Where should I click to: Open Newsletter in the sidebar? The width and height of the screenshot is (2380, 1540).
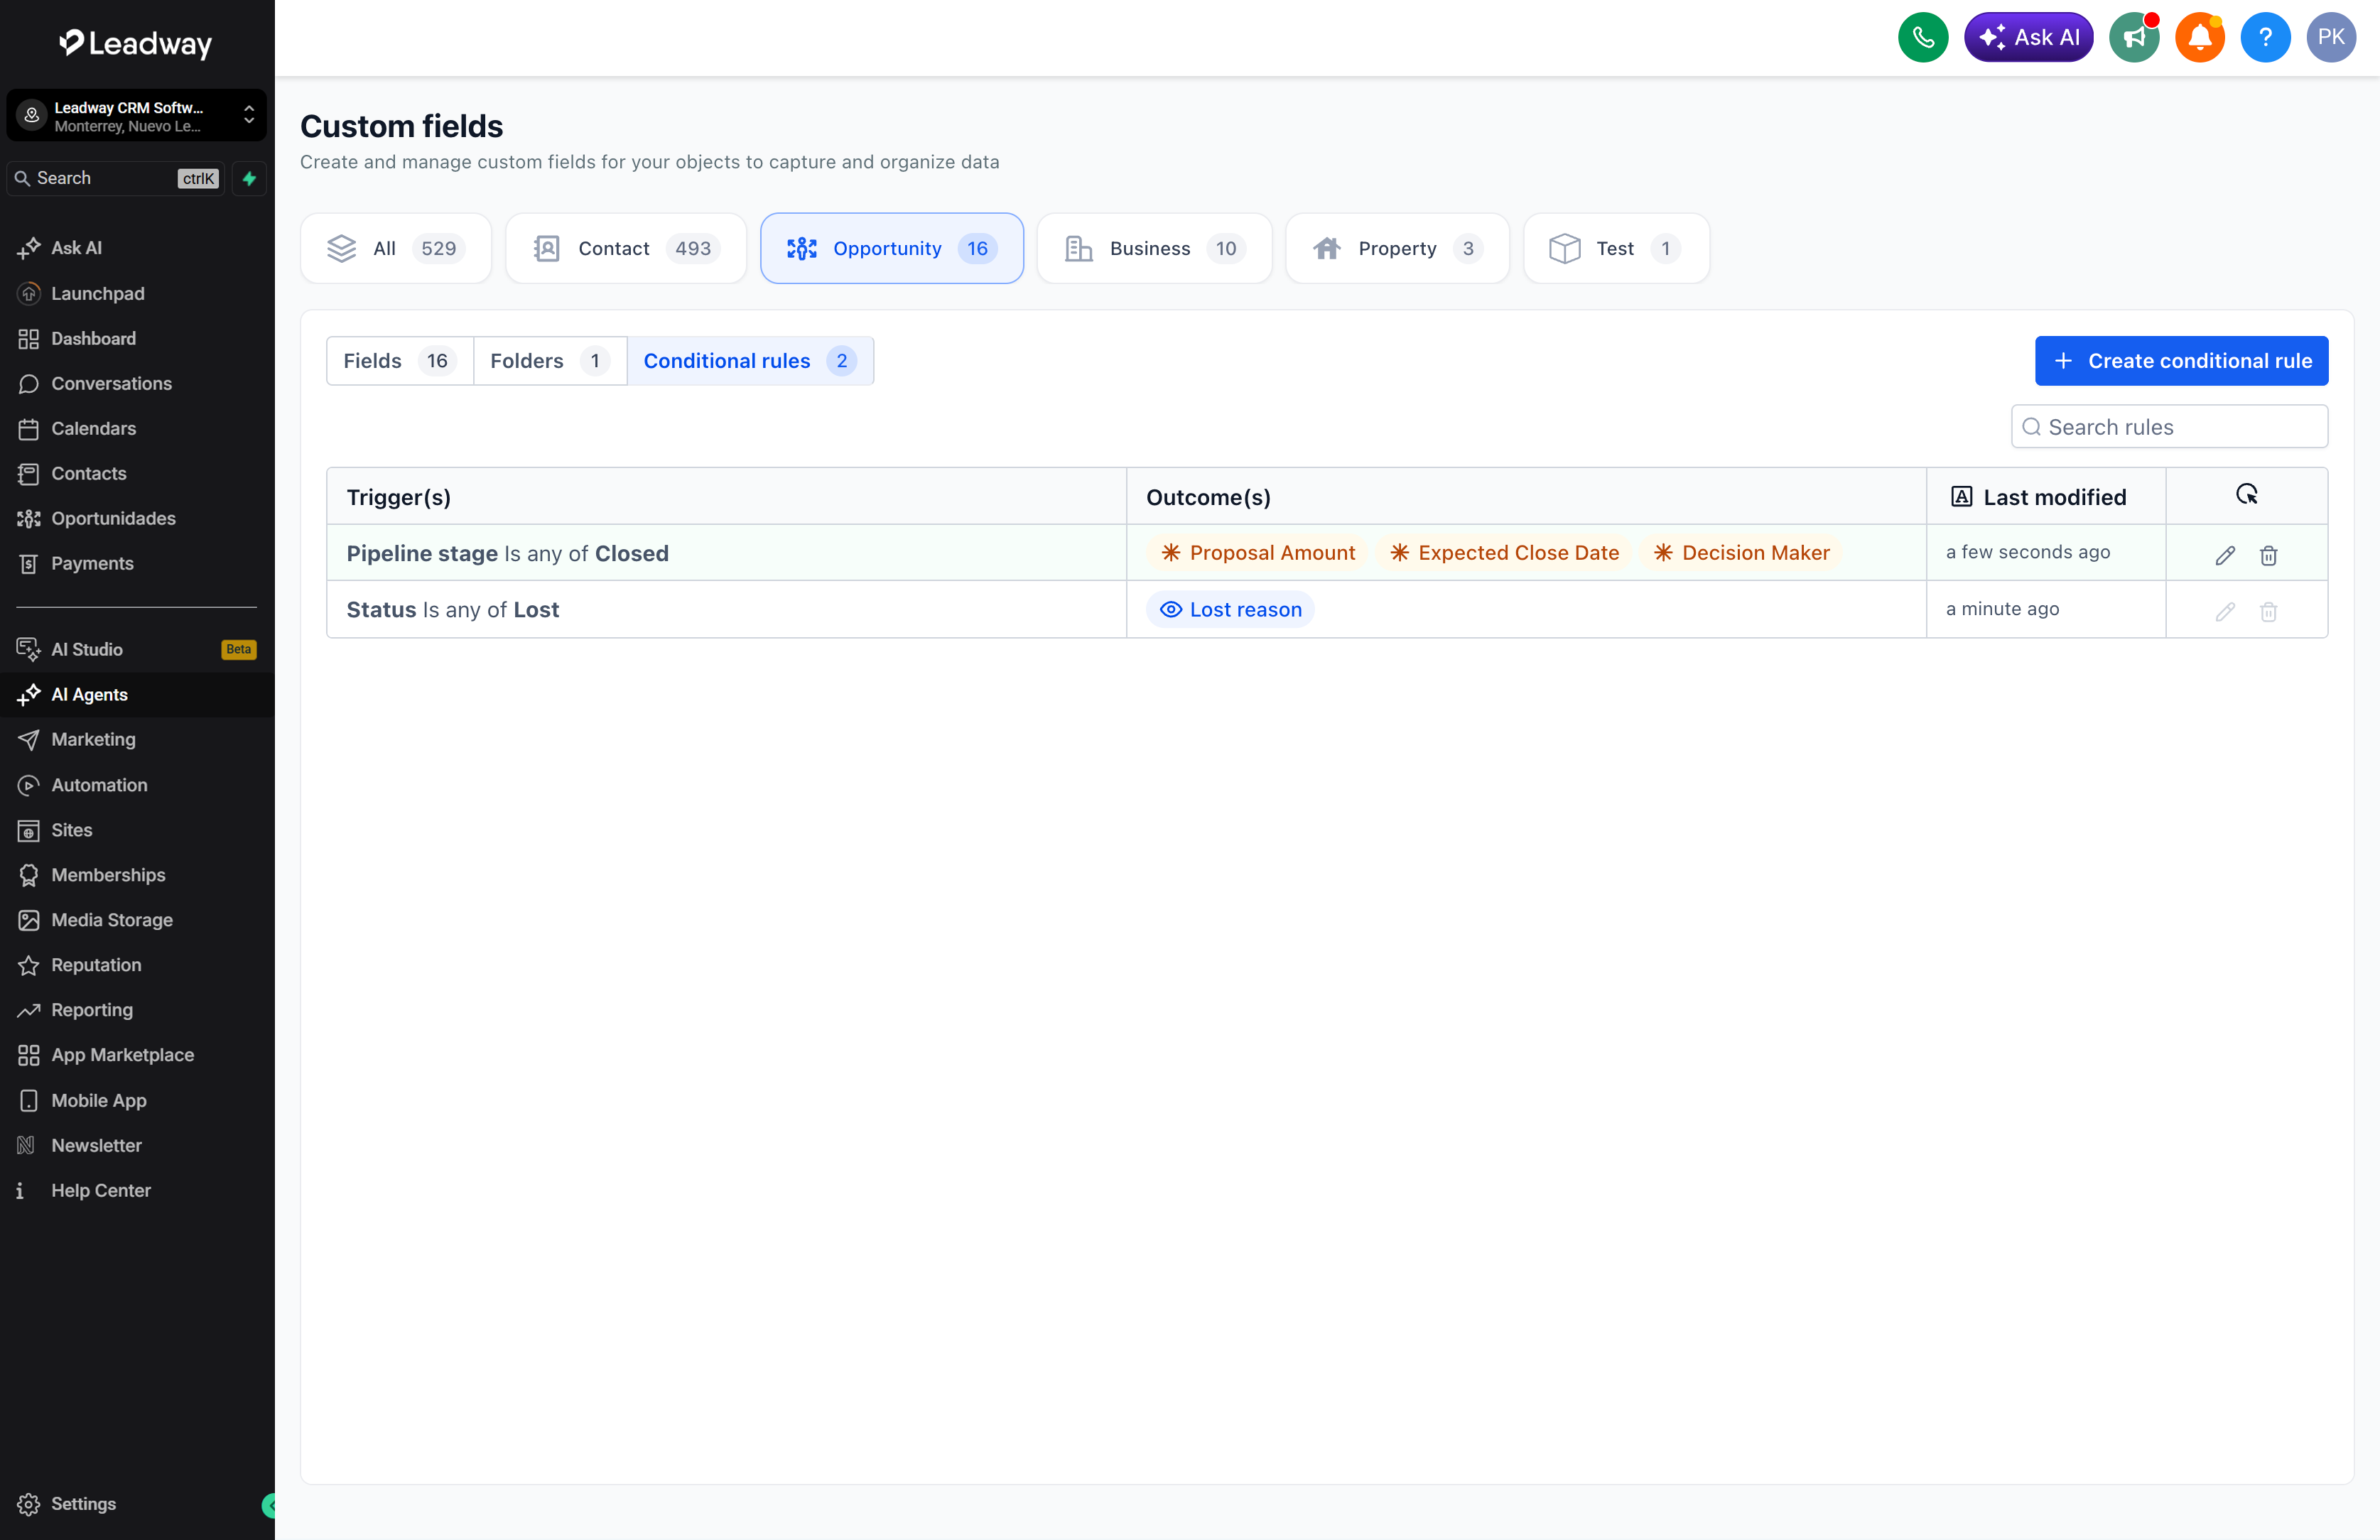click(137, 1145)
